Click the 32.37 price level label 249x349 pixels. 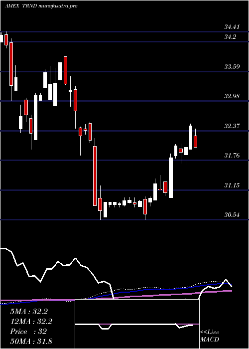click(232, 126)
